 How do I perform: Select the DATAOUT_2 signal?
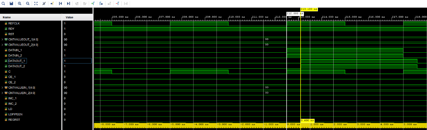[x=16, y=66]
